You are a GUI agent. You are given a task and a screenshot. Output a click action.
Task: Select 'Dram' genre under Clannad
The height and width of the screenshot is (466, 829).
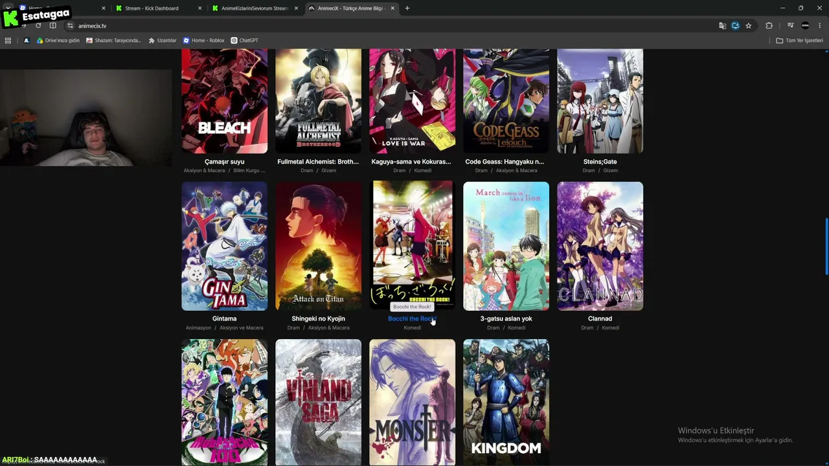coord(587,328)
